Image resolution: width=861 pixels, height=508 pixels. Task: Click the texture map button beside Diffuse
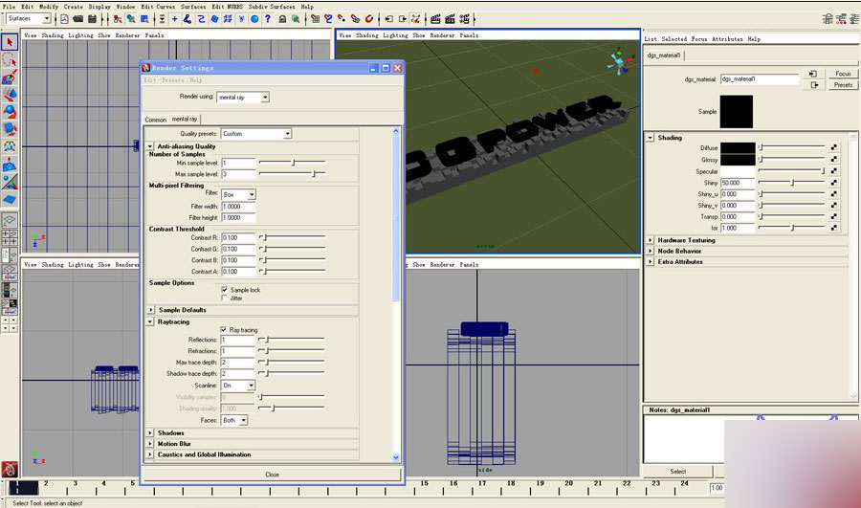coord(834,147)
